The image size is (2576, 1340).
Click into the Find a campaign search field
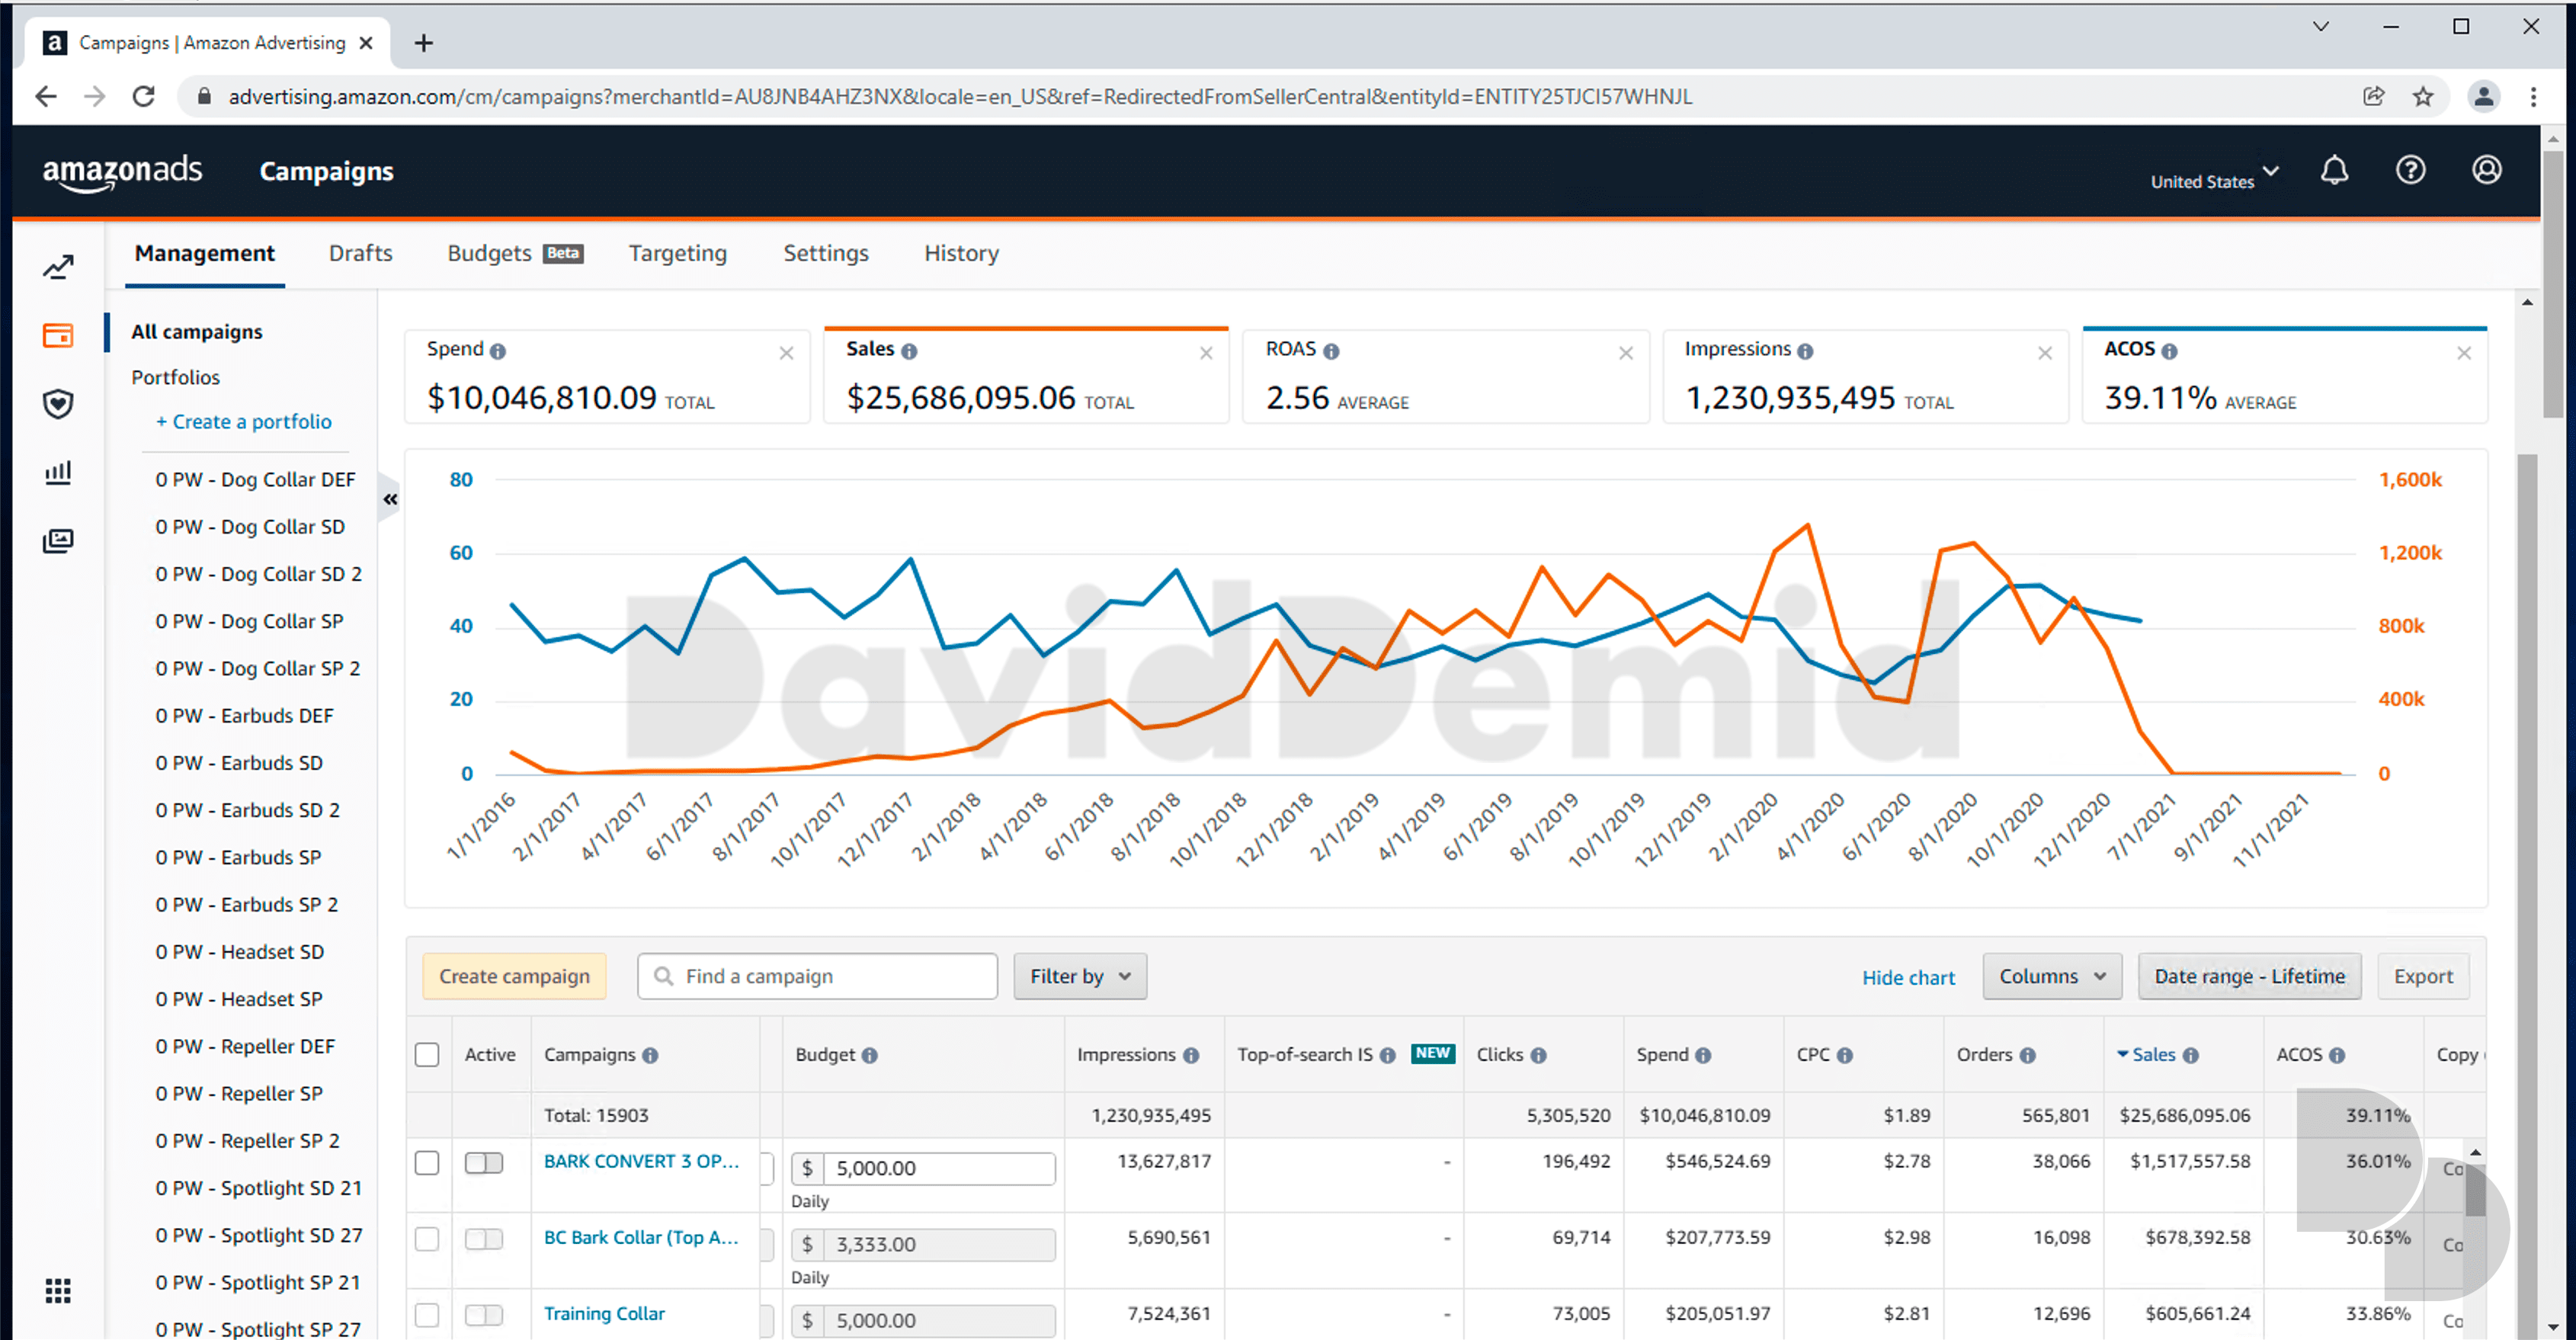point(817,976)
